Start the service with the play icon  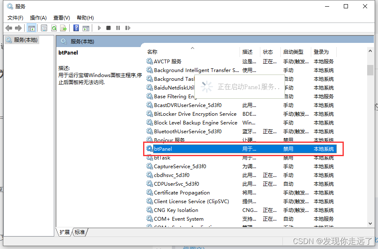coord(99,28)
